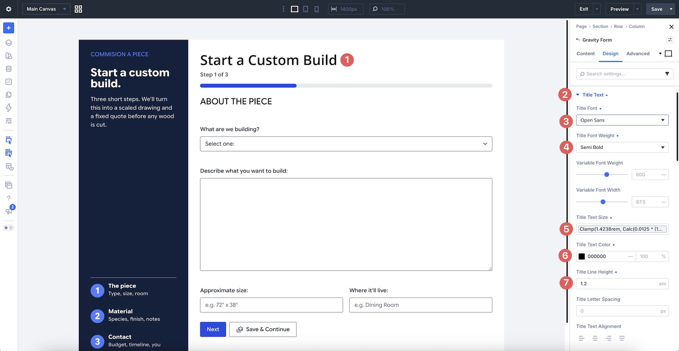Open the Preview dropdown arrow
Screen dimensions: 679x351
pos(638,9)
